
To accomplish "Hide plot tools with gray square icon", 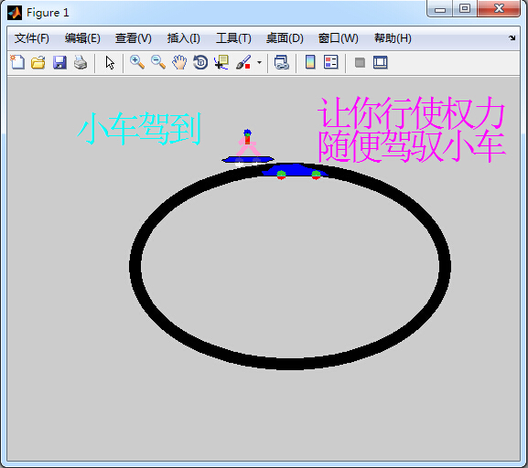I will pyautogui.click(x=360, y=62).
